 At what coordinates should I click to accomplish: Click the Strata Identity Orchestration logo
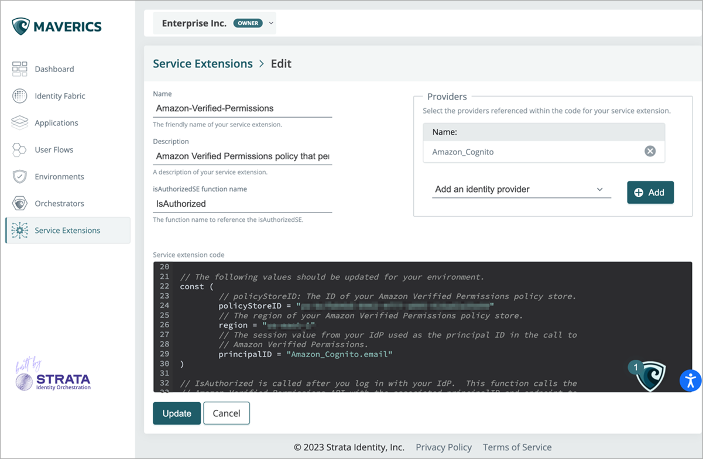click(x=53, y=375)
